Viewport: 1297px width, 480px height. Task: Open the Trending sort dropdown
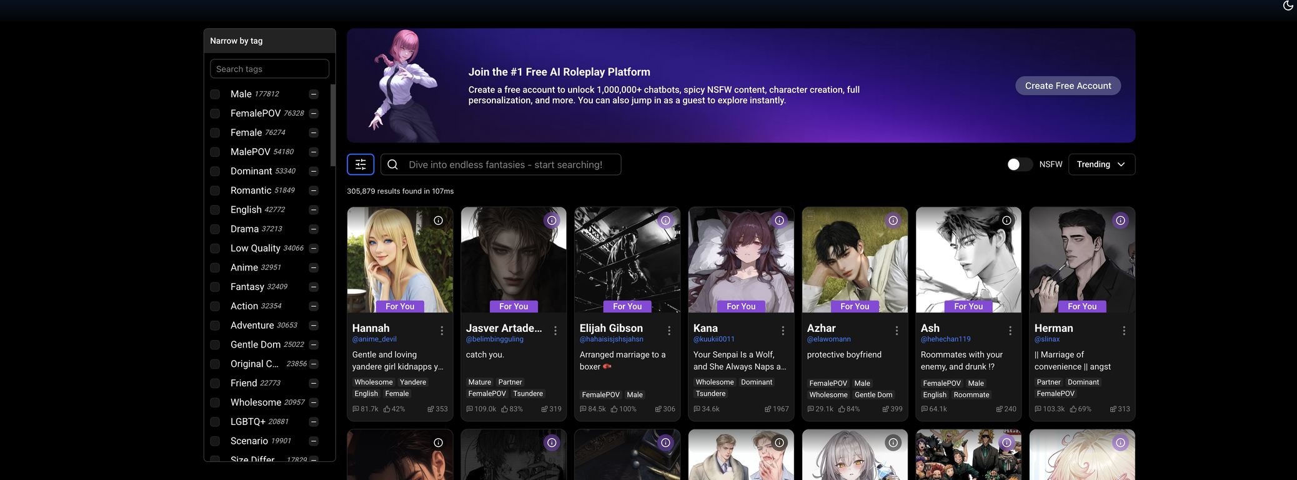click(x=1101, y=164)
